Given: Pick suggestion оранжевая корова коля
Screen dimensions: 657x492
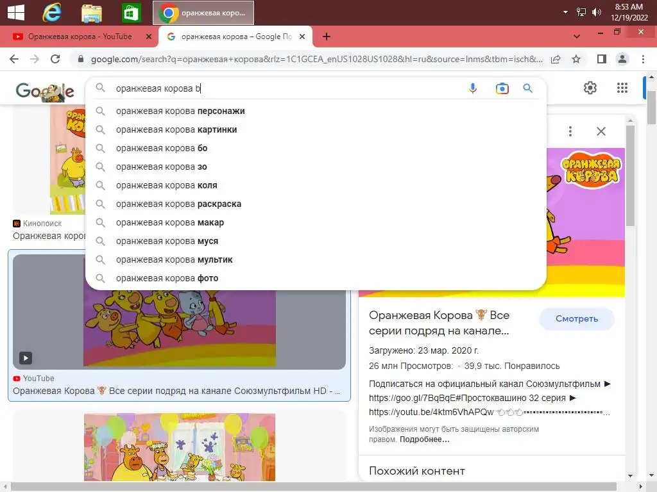Looking at the screenshot, I should pos(316,185).
